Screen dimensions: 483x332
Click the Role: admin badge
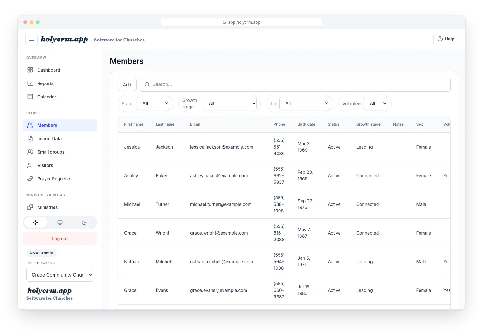pos(41,253)
